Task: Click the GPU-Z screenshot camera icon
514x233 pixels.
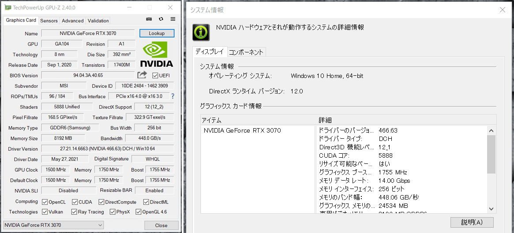Action: pyautogui.click(x=149, y=19)
